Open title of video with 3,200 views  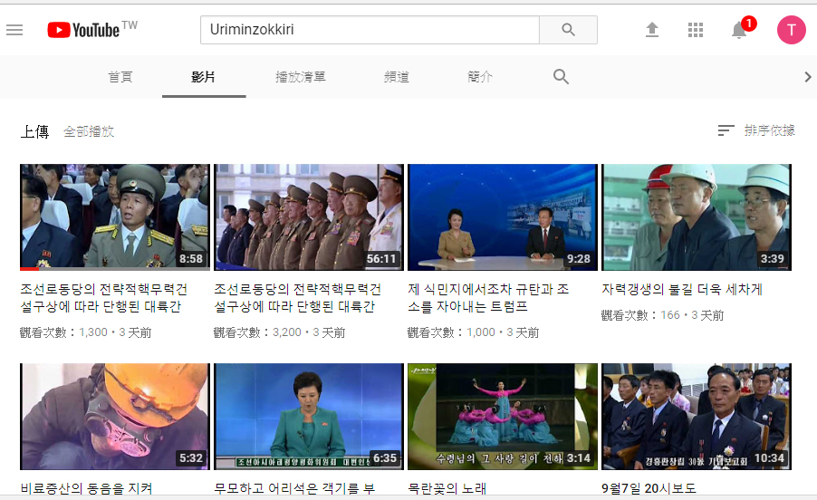(x=297, y=297)
